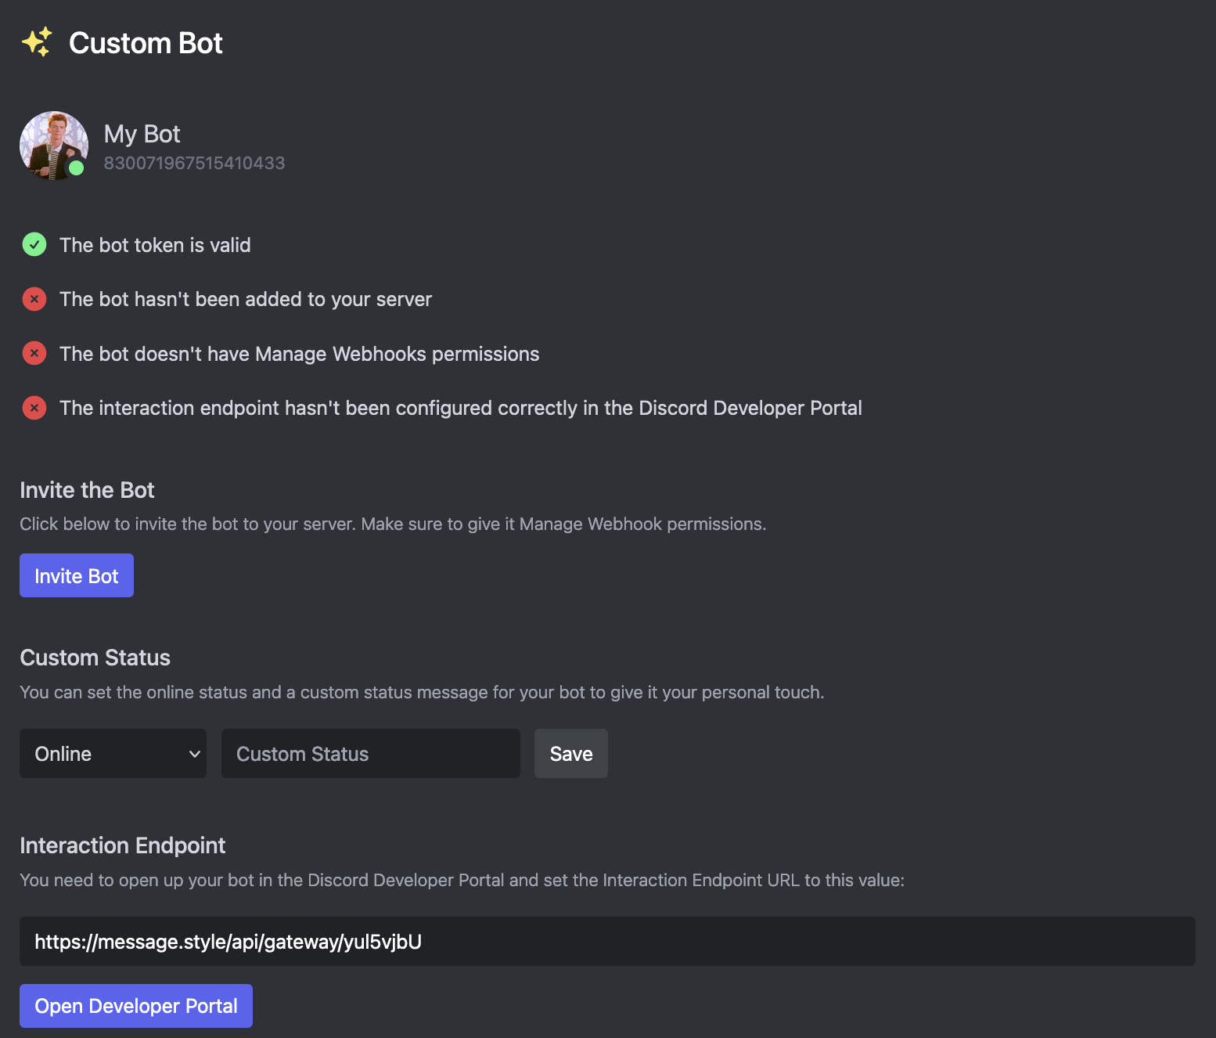Save the custom status
The height and width of the screenshot is (1038, 1216).
coord(570,753)
